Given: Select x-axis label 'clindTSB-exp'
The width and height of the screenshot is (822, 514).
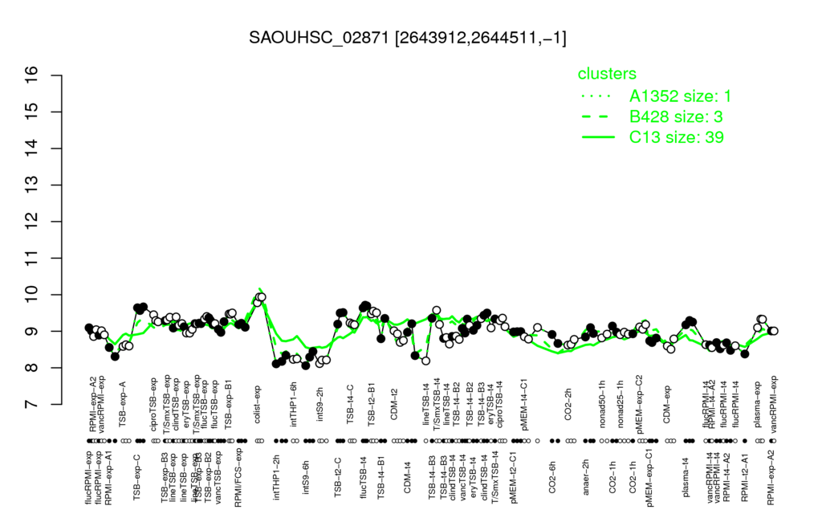Looking at the screenshot, I should click(x=176, y=403).
